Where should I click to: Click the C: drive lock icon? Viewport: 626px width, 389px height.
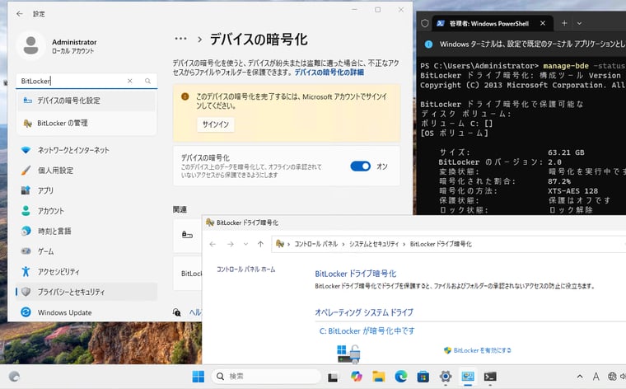click(348, 354)
